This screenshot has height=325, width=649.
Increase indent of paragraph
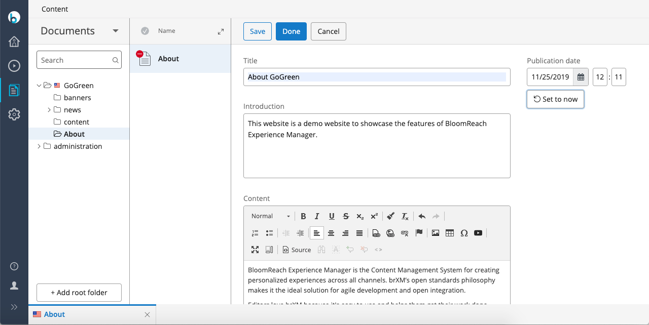pyautogui.click(x=300, y=233)
